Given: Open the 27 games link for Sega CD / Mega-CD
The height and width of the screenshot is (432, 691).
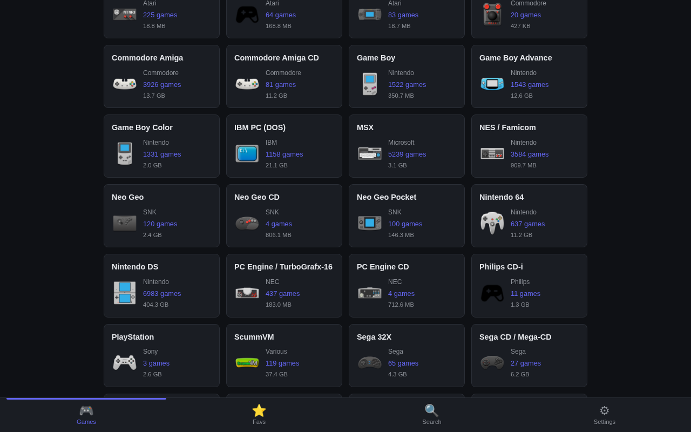Looking at the screenshot, I should 526,363.
